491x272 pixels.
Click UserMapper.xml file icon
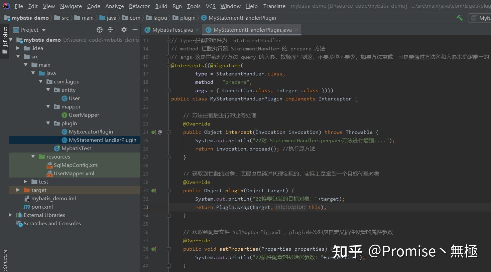coord(49,173)
